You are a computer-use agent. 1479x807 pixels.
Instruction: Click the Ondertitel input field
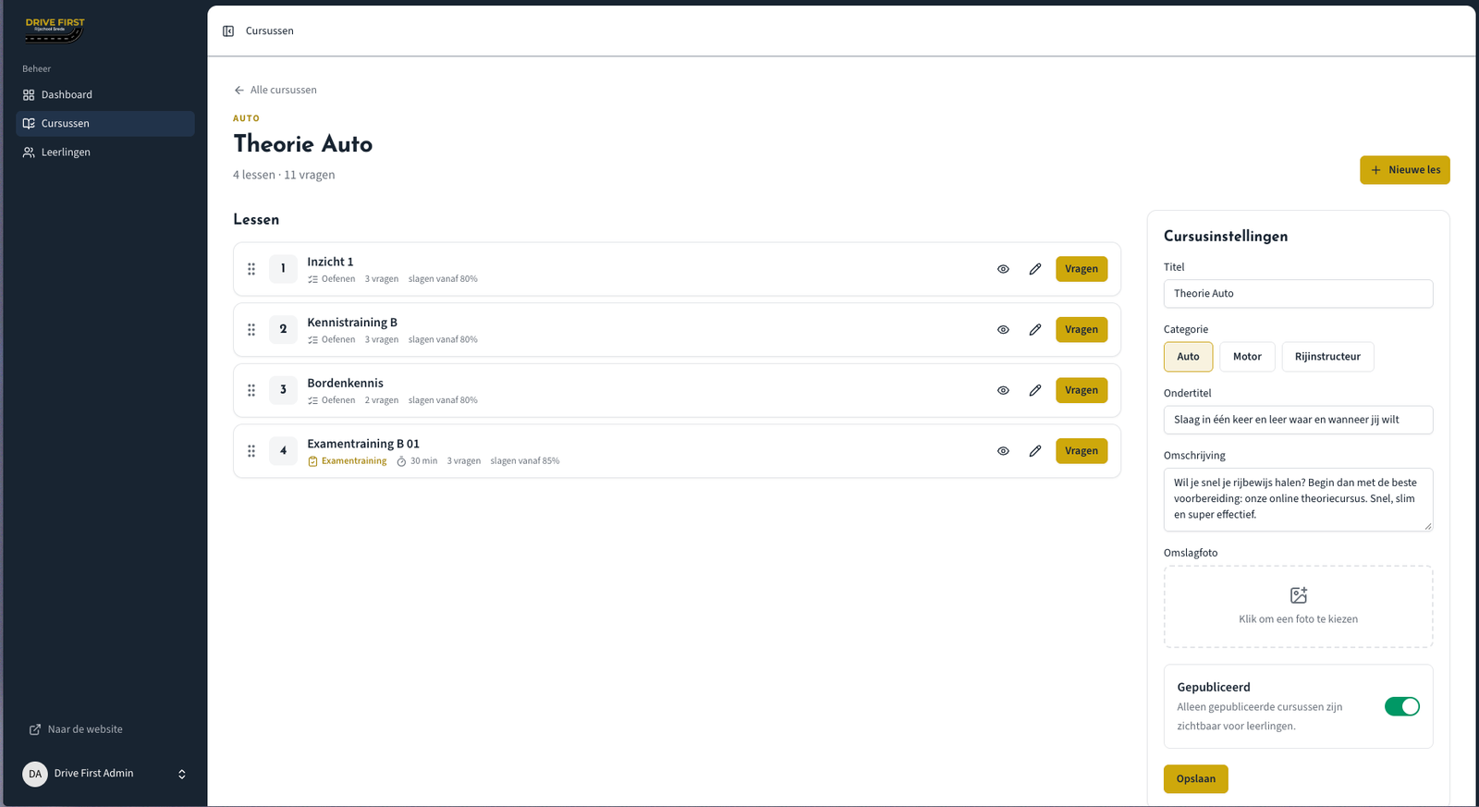[1298, 420]
